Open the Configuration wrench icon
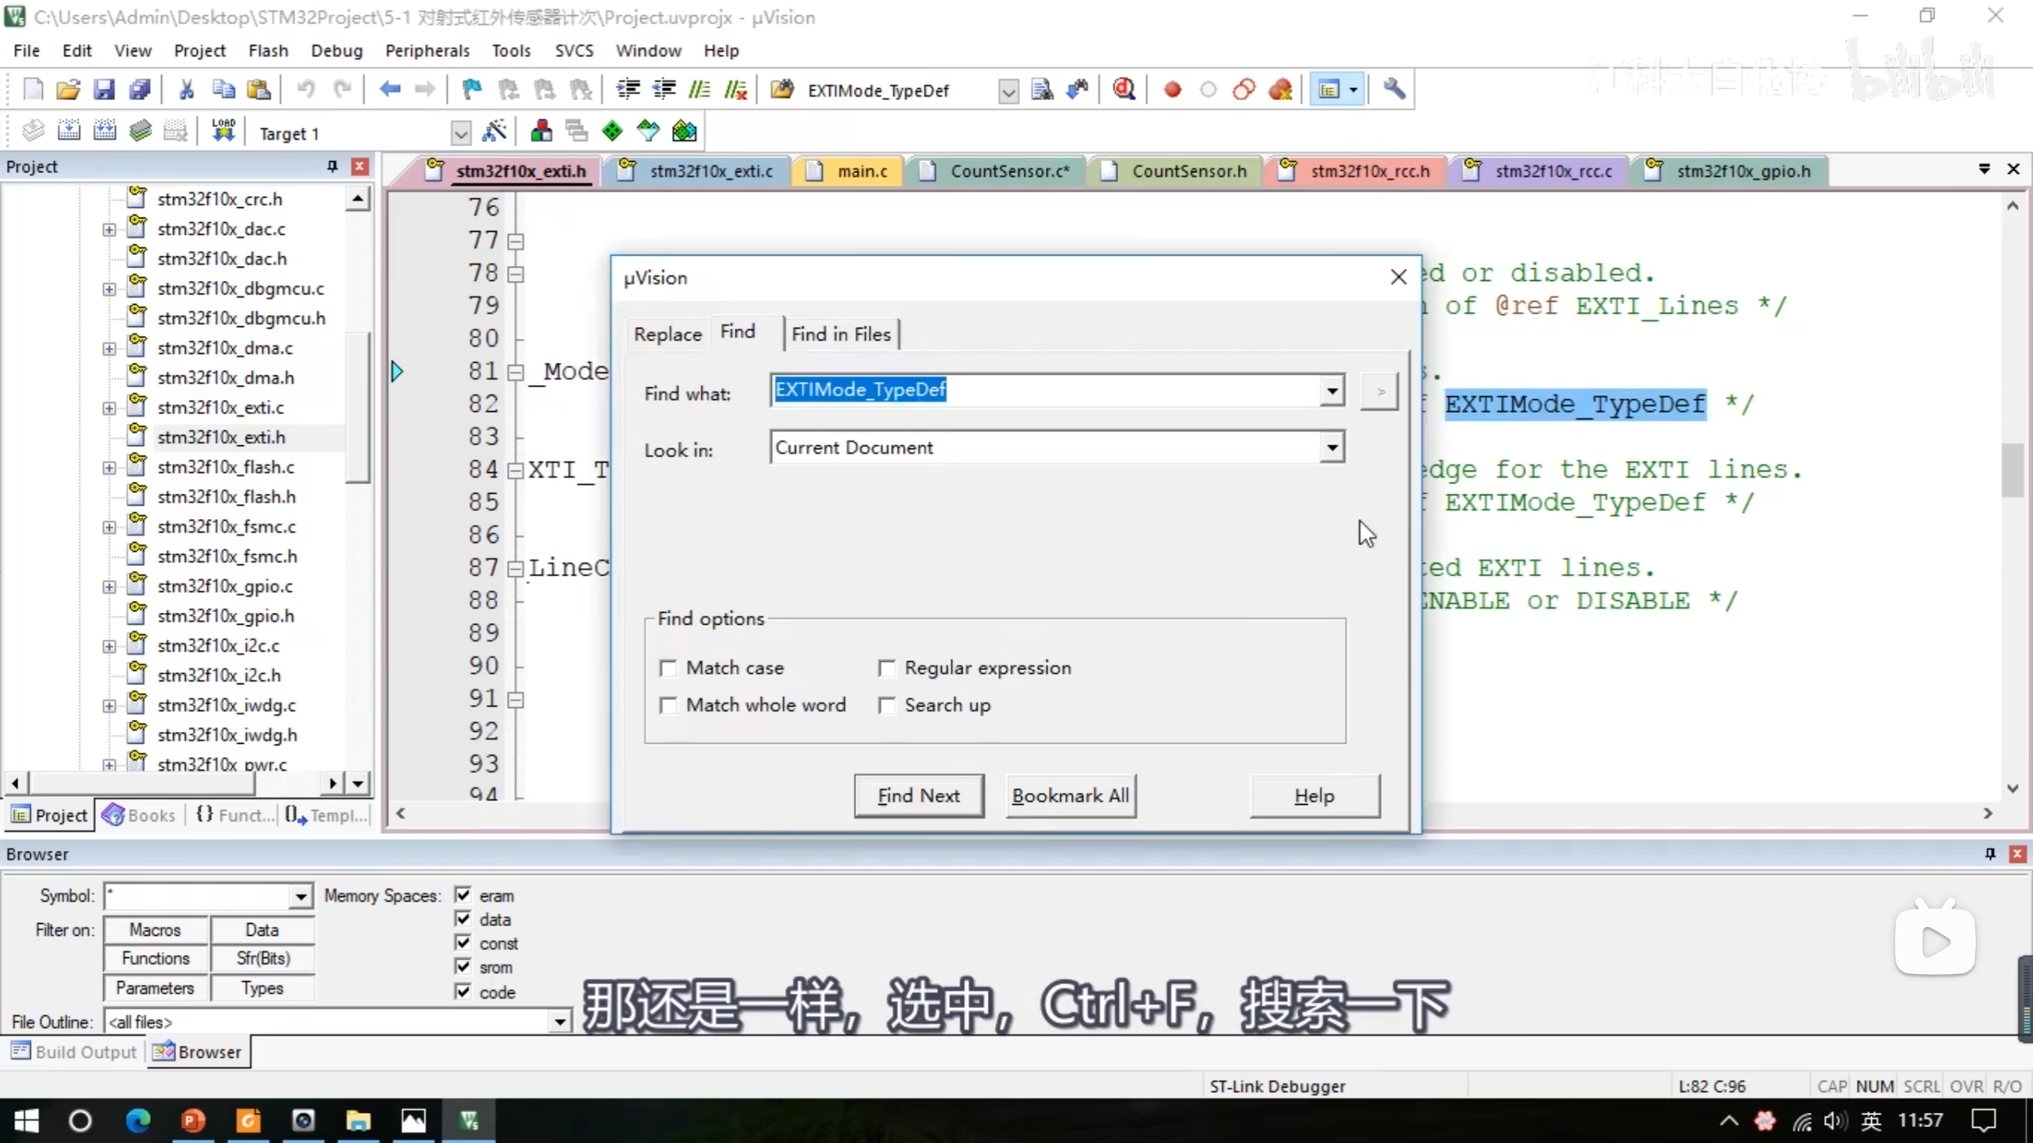 pos(1394,90)
